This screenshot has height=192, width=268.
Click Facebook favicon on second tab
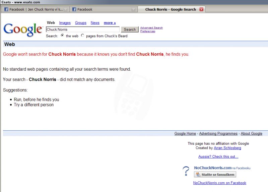point(74,9)
